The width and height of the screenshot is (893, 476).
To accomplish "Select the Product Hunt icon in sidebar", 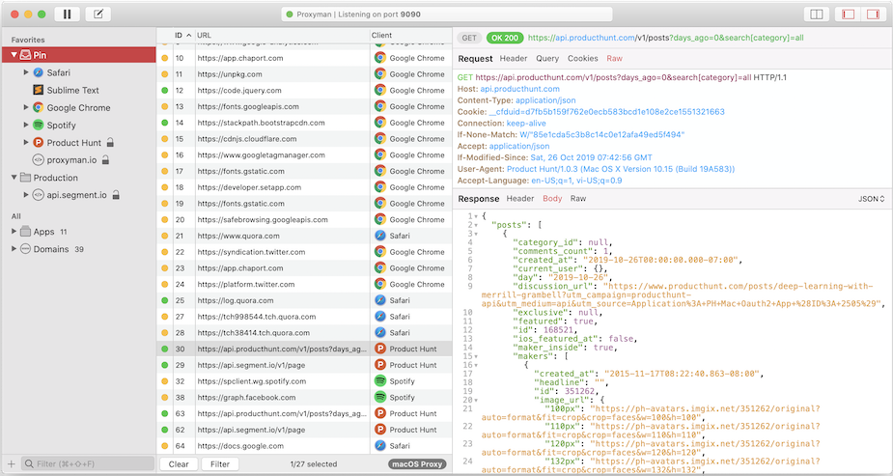I will tap(39, 142).
